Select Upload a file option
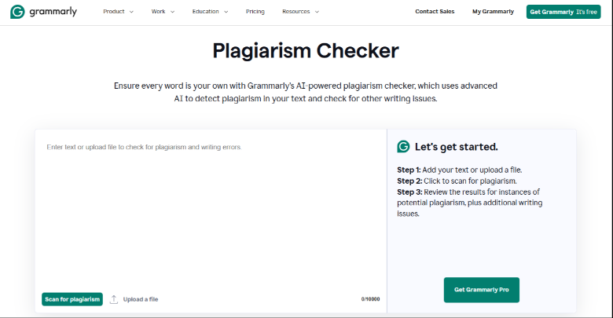This screenshot has width=613, height=318. (x=141, y=299)
